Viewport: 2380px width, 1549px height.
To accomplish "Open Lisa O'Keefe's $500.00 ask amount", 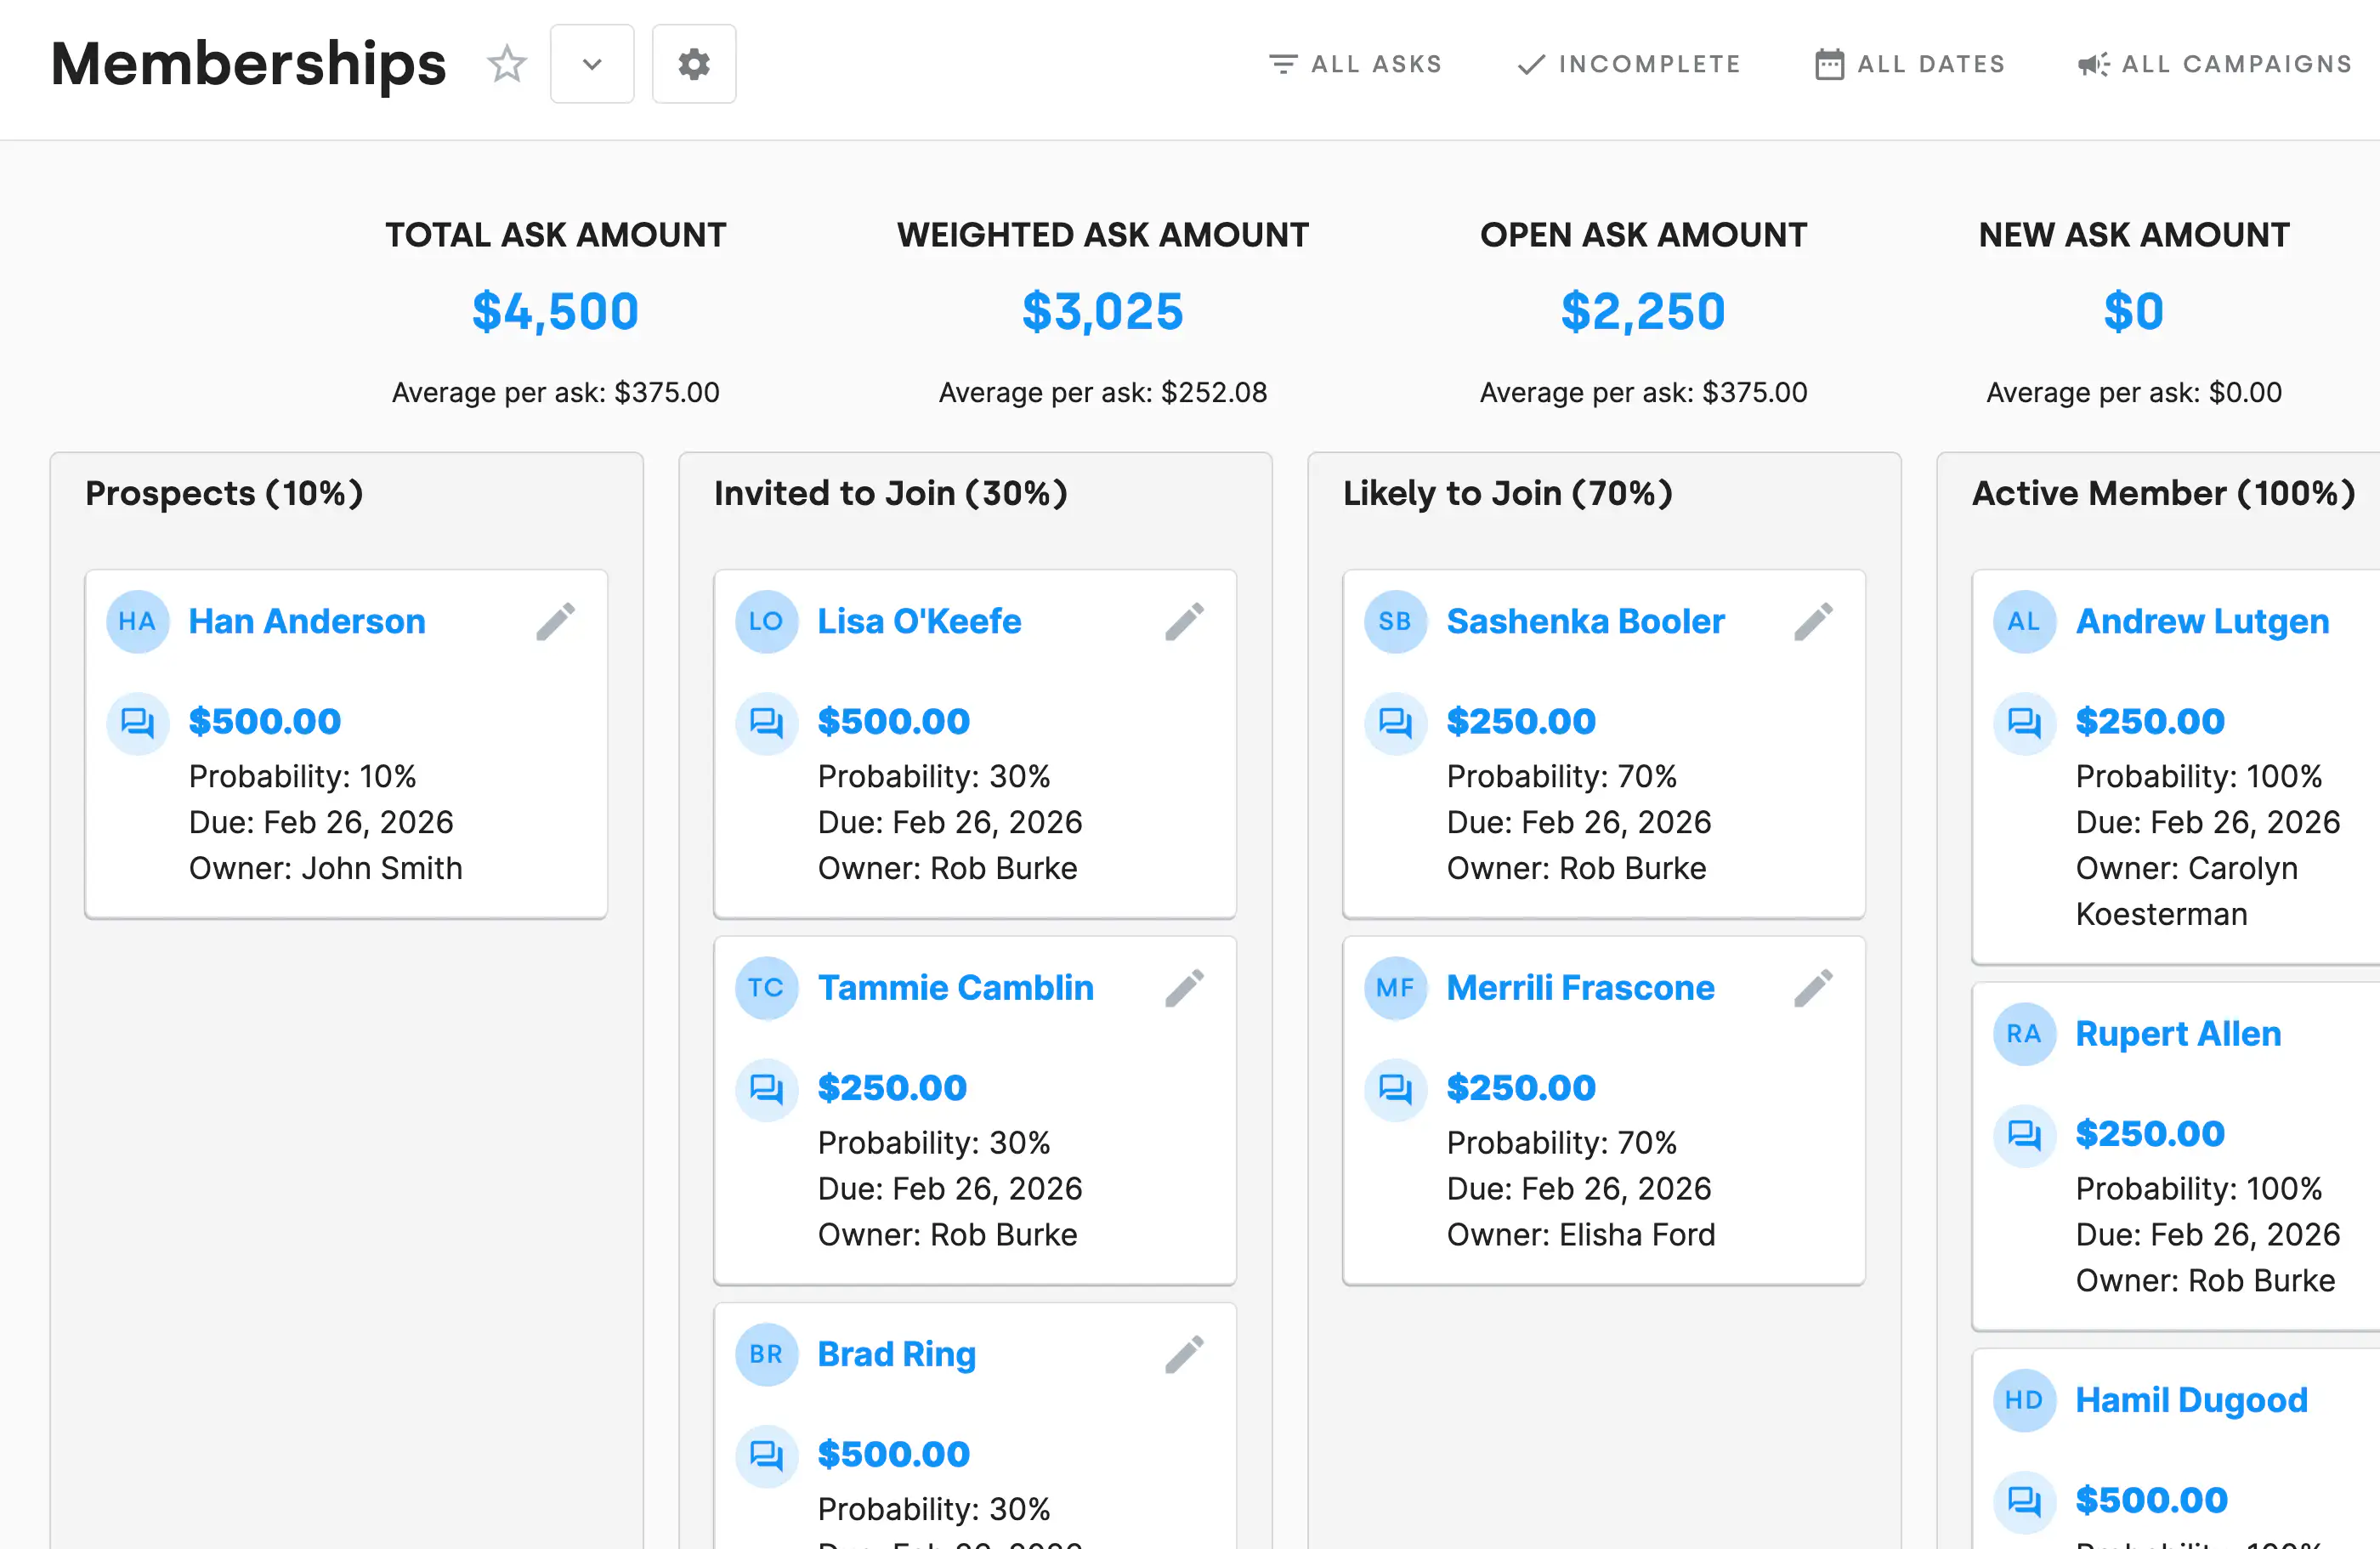I will (894, 722).
